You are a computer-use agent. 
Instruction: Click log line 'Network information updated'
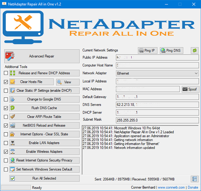pyautogui.click(x=119, y=148)
